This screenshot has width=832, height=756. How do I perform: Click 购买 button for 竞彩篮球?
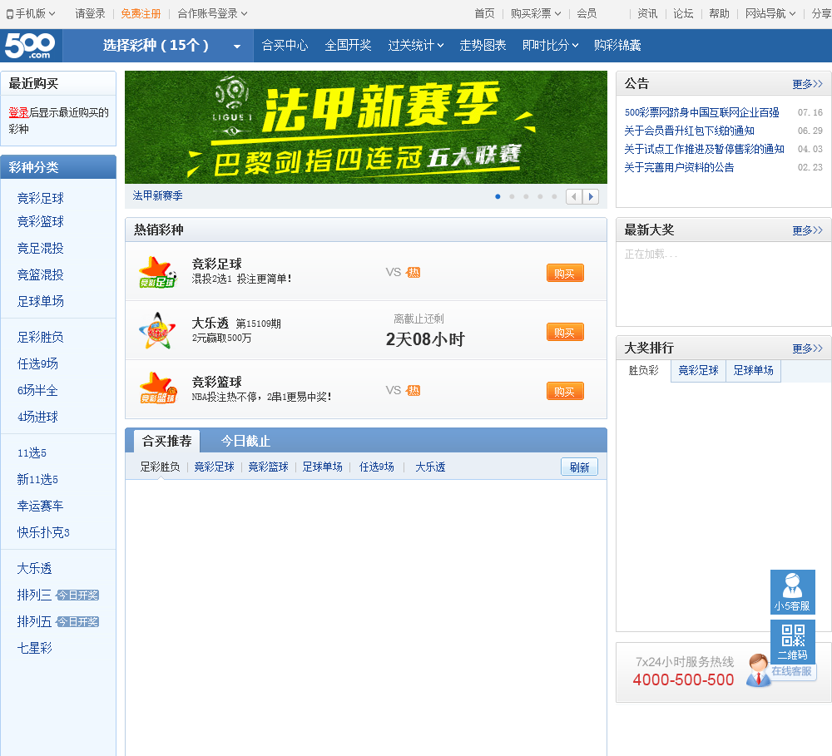click(x=565, y=391)
